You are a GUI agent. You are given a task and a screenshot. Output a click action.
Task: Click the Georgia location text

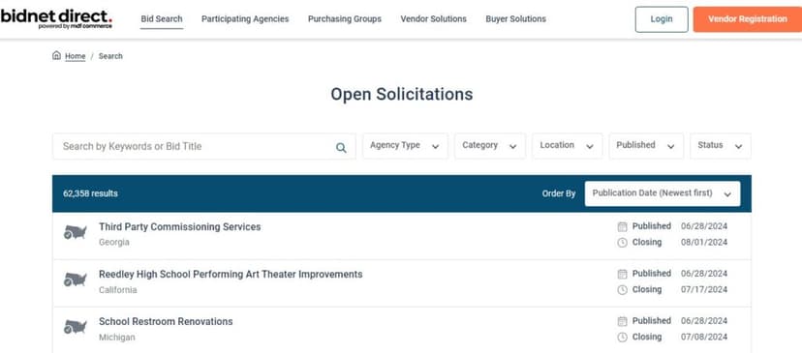pos(114,242)
